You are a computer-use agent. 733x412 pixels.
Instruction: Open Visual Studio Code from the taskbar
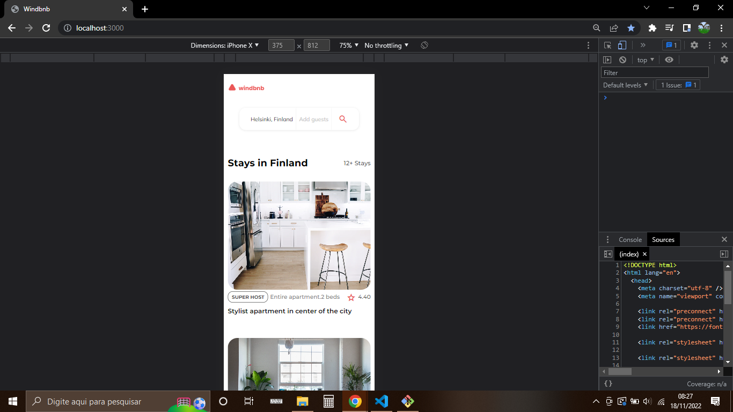coord(382,401)
